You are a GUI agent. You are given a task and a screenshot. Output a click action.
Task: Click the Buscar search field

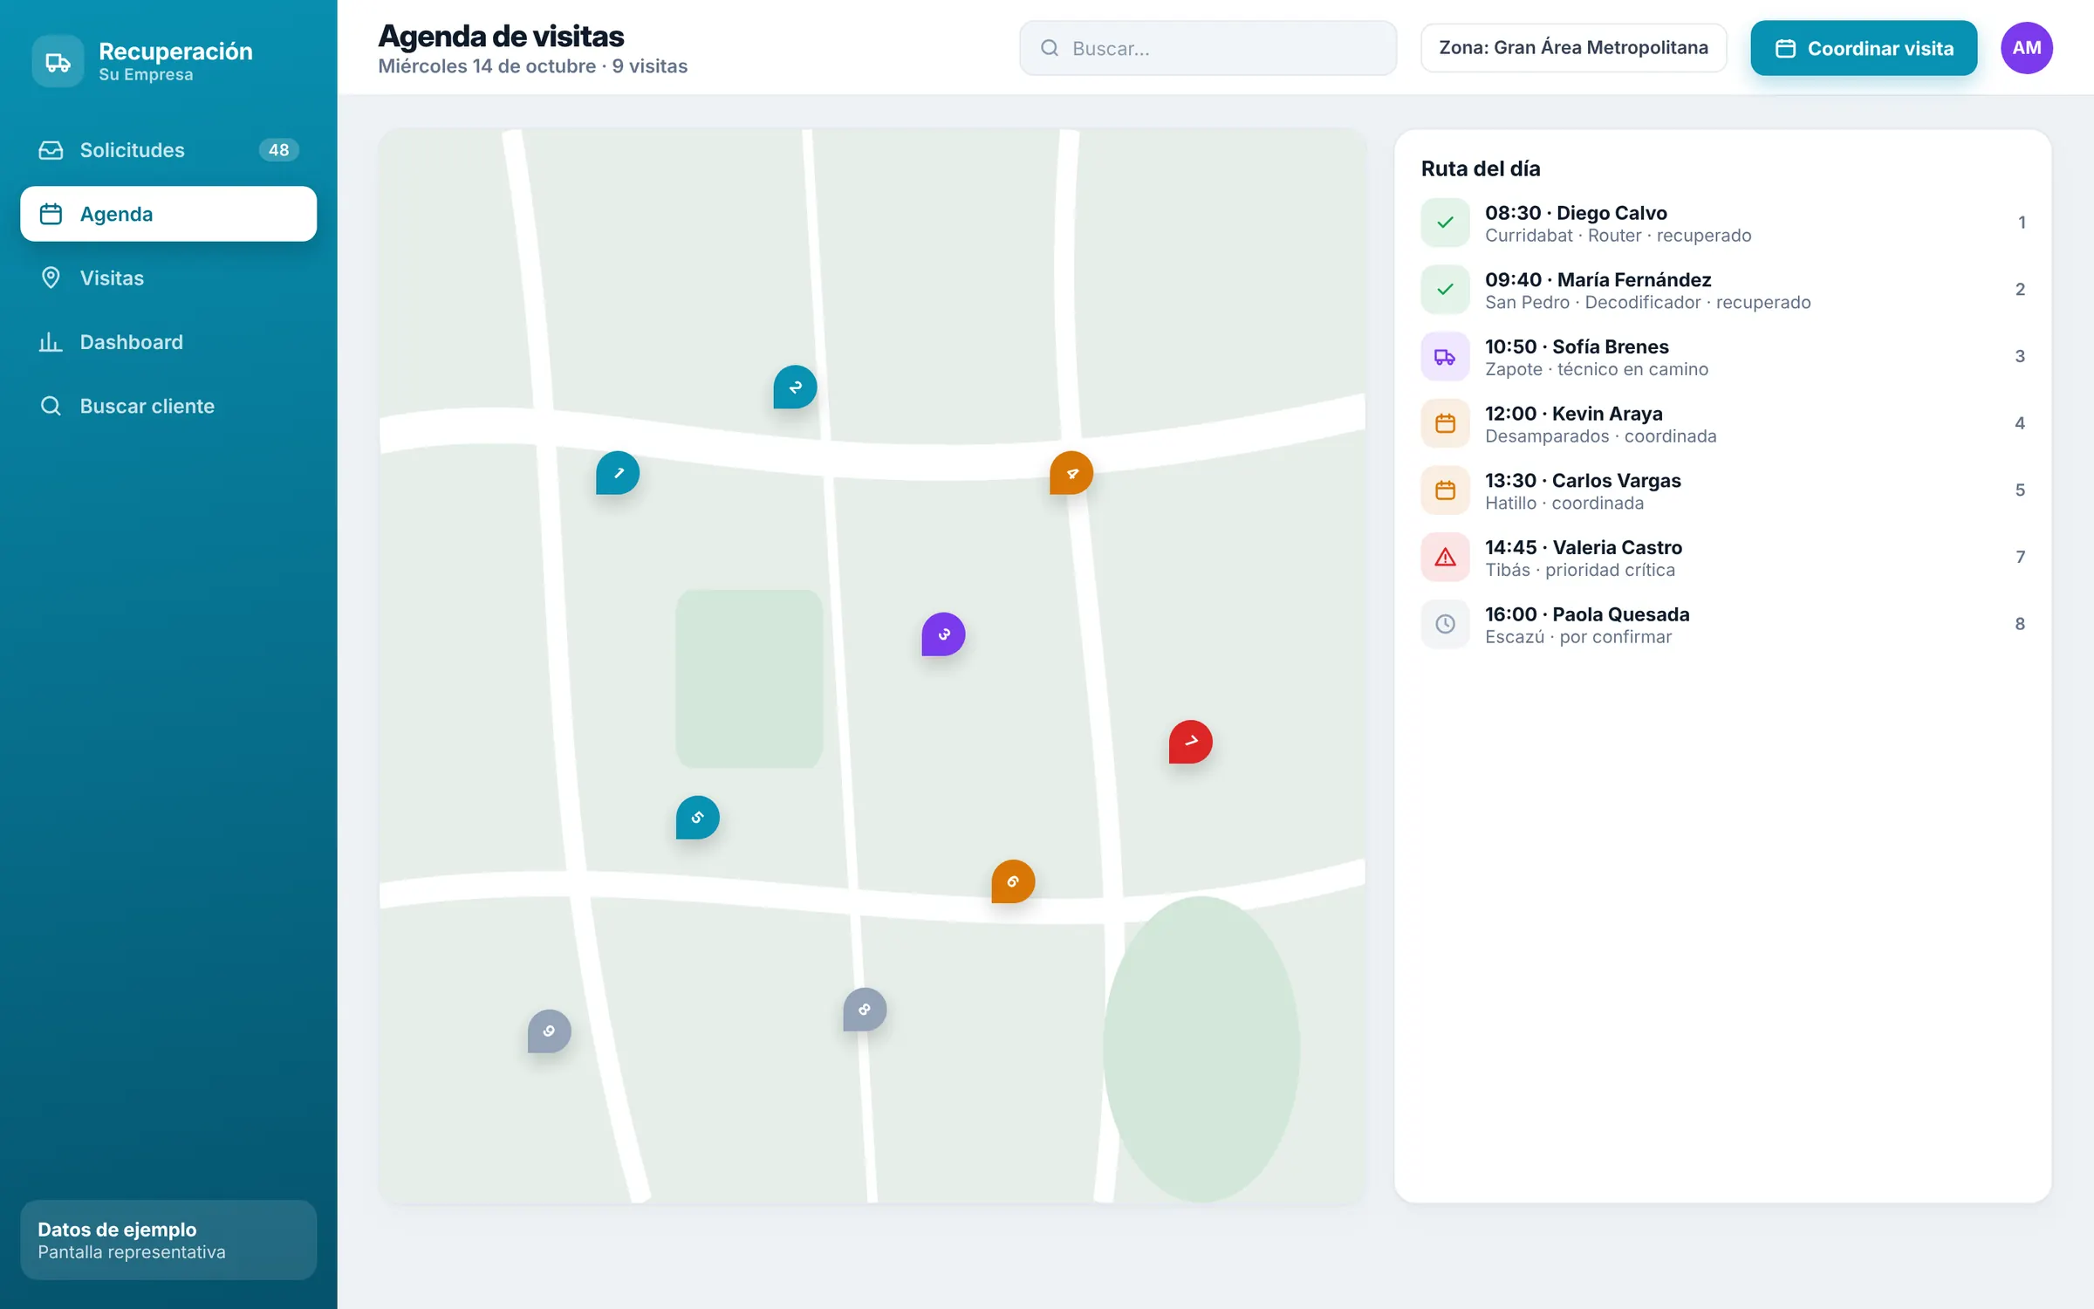tap(1208, 48)
